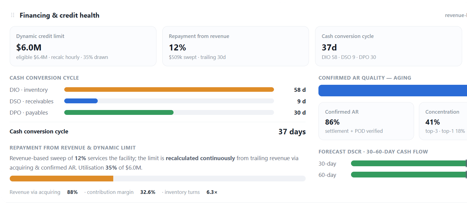Click the 30-day forecast DSCR bar
467x203 pixels.
pyautogui.click(x=409, y=163)
